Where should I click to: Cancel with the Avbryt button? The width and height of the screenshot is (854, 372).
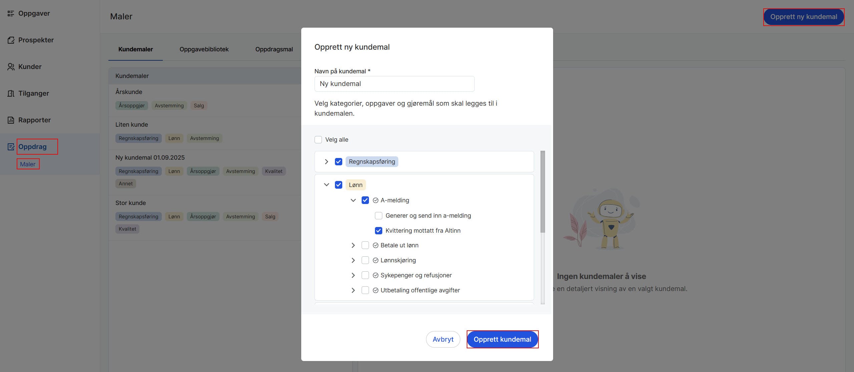point(443,339)
